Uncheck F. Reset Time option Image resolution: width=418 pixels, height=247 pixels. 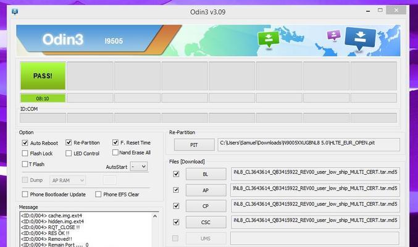(115, 143)
